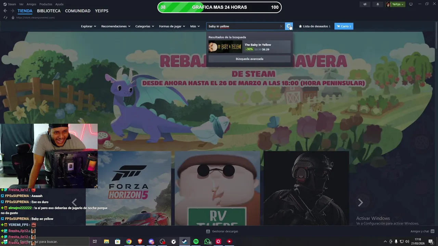This screenshot has width=438, height=246.
Task: Expand the Formas de jugar dropdown
Action: (172, 26)
